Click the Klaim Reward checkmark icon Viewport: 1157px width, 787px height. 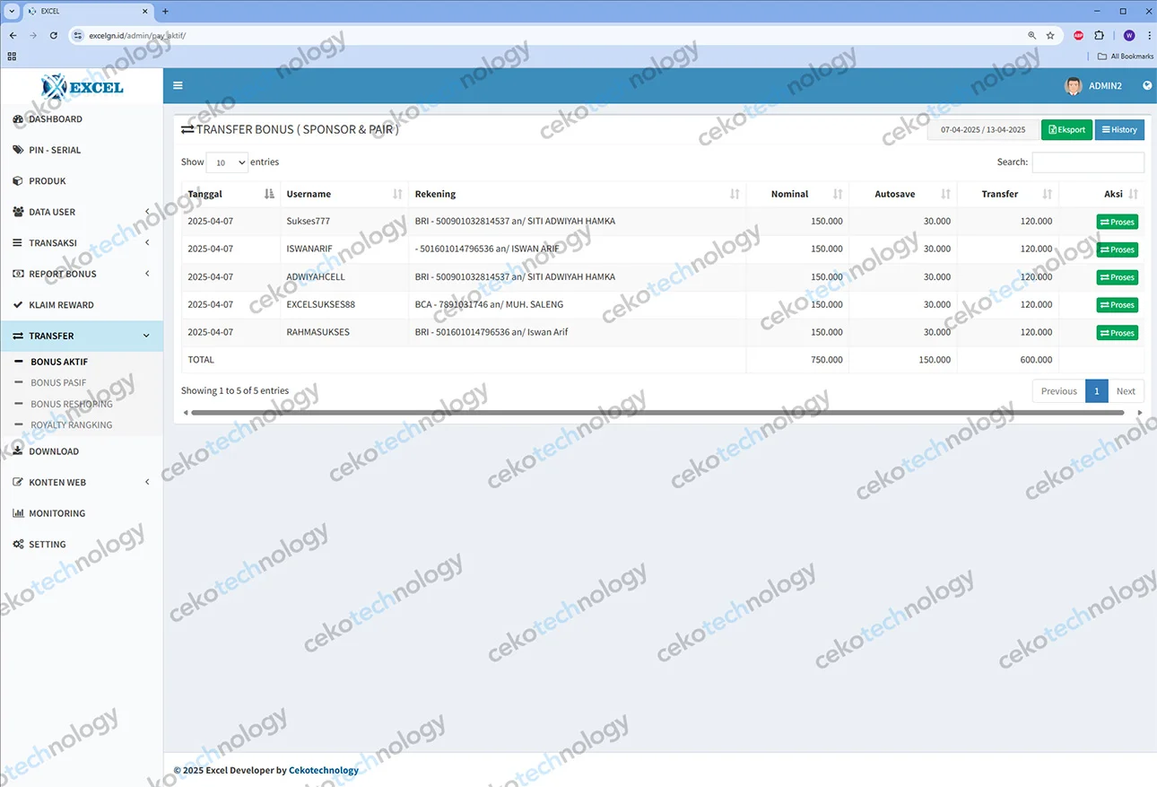point(19,305)
